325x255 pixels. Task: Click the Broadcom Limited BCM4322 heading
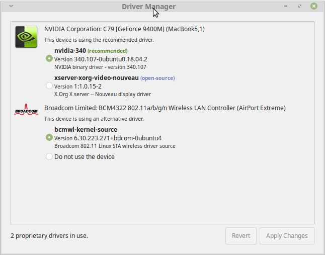tap(165, 108)
